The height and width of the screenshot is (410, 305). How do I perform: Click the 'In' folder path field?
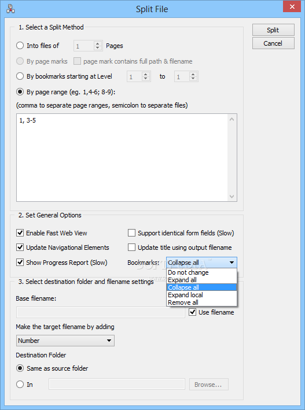pos(117,385)
